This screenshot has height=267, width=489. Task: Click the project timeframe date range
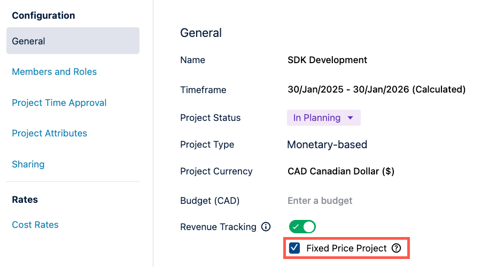[x=376, y=89]
